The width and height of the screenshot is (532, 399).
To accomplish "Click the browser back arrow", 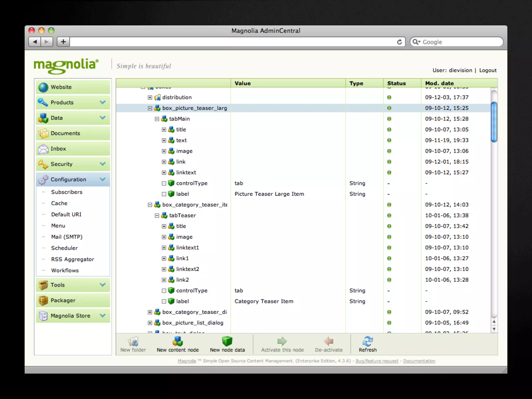I will click(x=35, y=42).
